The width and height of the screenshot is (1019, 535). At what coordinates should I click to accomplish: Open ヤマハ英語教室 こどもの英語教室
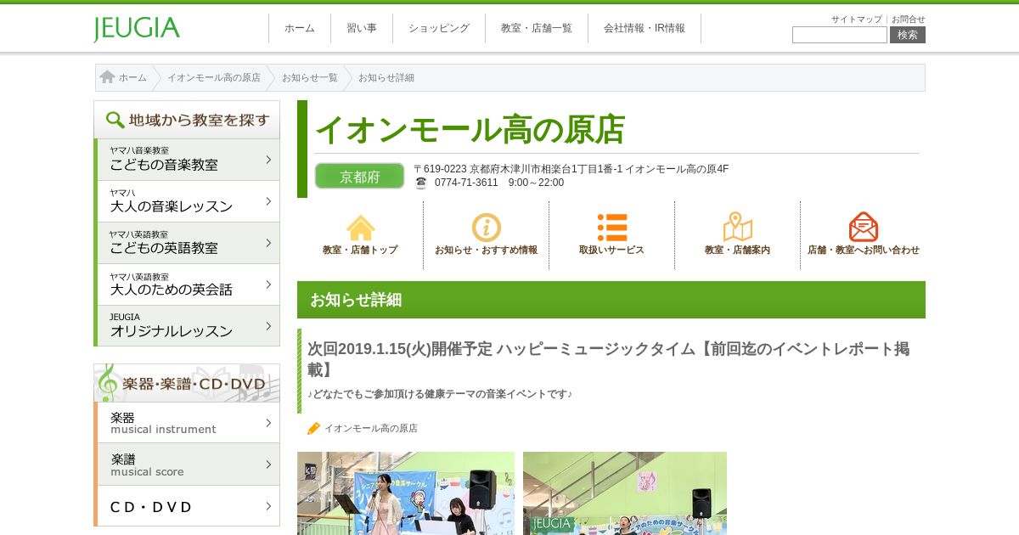click(187, 243)
